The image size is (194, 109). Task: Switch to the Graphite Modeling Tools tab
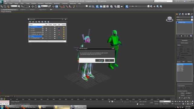point(9,9)
